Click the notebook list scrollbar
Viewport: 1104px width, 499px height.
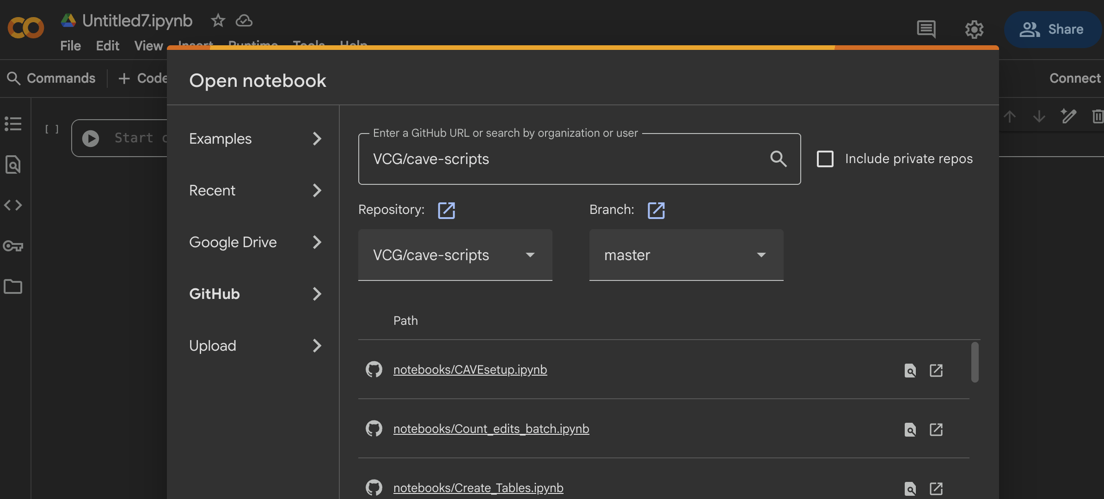coord(975,362)
